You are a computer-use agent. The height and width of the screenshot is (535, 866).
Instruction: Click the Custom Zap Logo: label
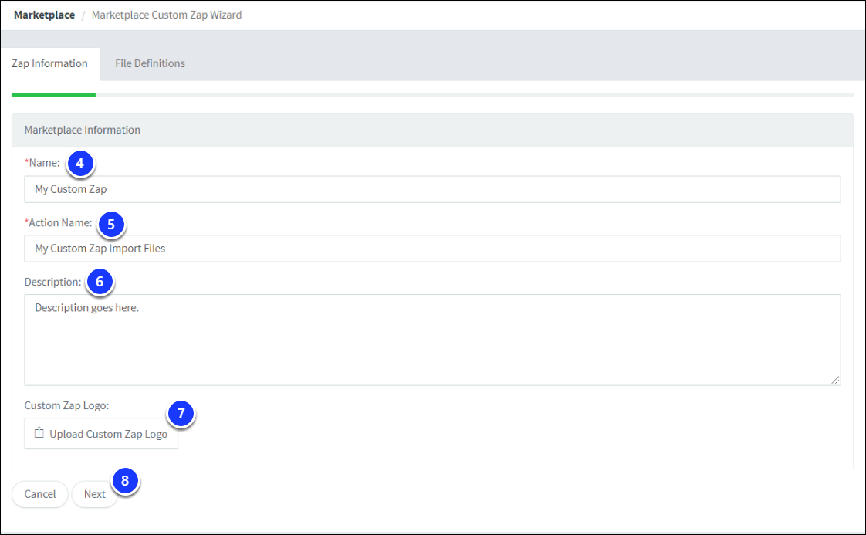click(x=66, y=405)
